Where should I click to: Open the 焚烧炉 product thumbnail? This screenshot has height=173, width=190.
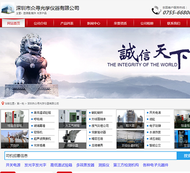15,139
